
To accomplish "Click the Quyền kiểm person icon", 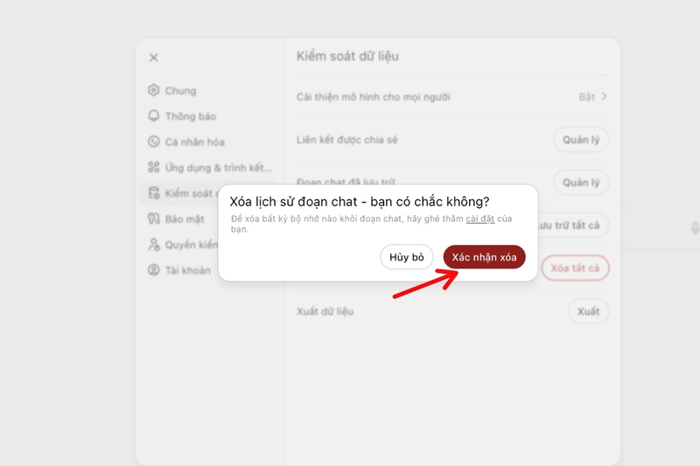I will (154, 245).
